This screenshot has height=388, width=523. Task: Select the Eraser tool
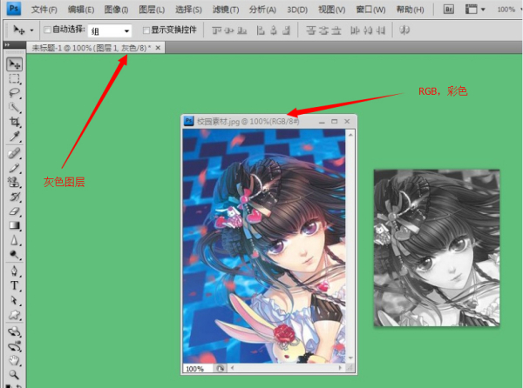click(15, 211)
